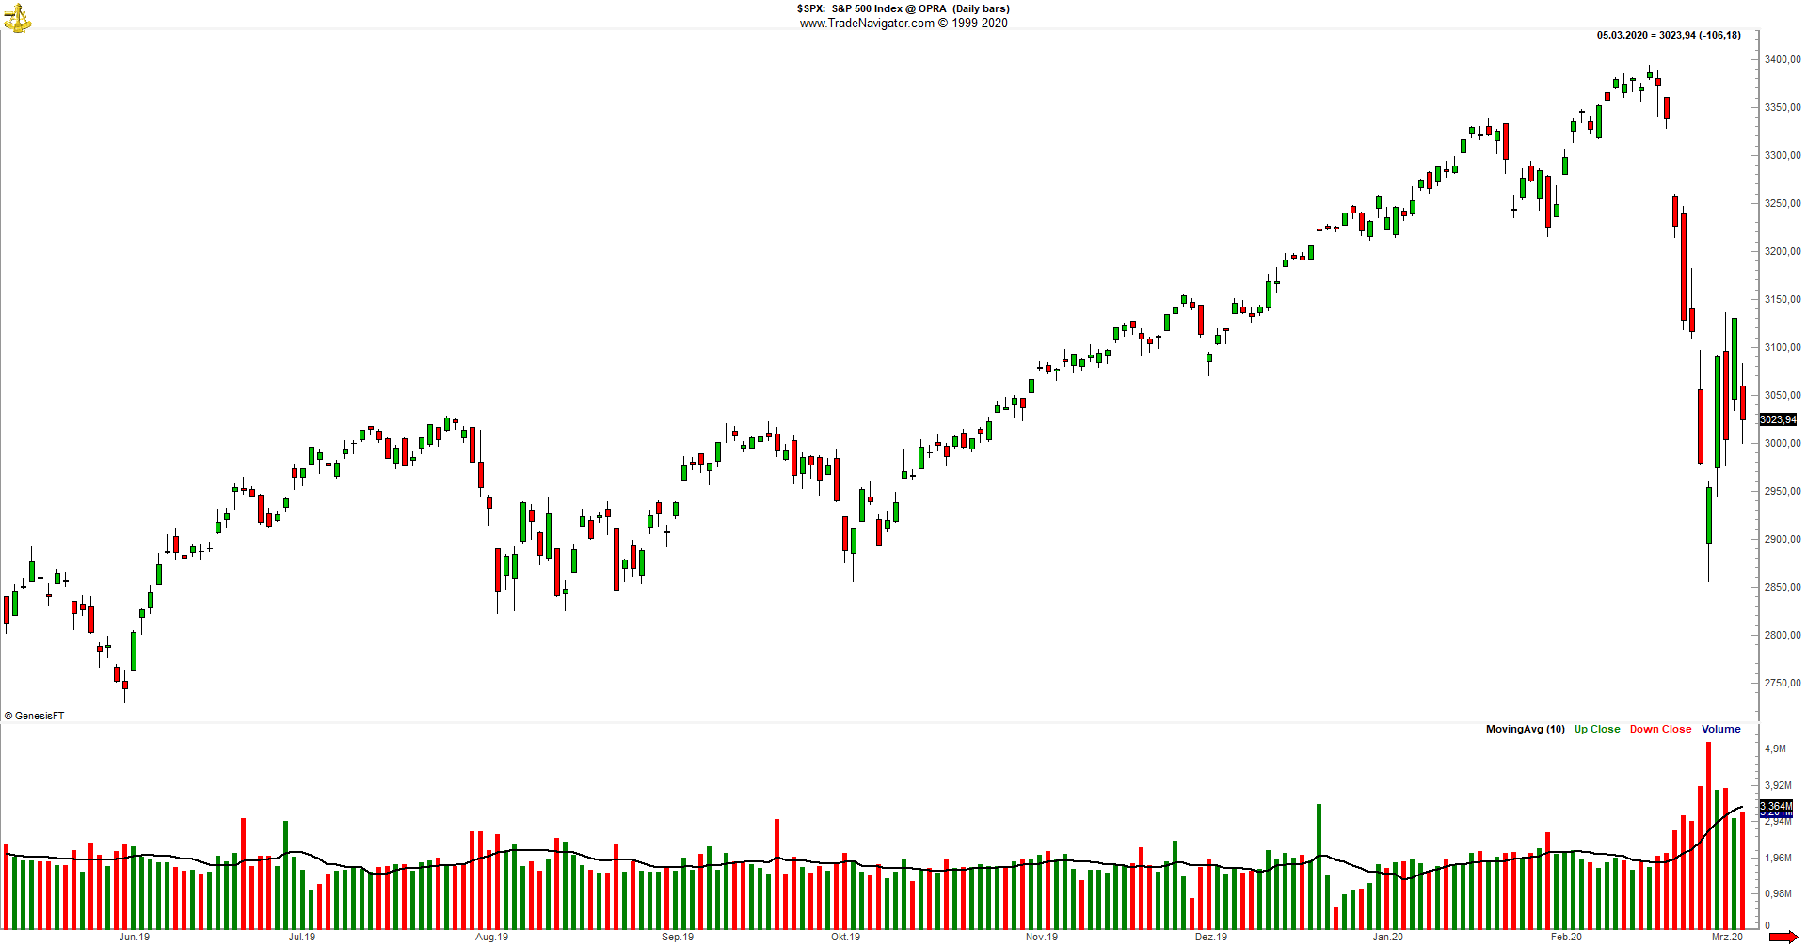
Task: Click the 2800,00 price axis label
Action: (1783, 635)
